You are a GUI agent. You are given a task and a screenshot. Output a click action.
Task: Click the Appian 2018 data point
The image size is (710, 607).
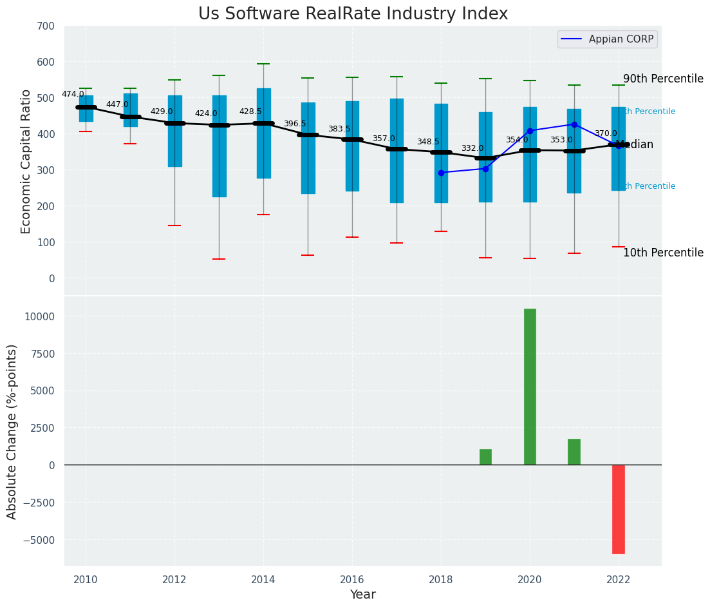click(442, 173)
